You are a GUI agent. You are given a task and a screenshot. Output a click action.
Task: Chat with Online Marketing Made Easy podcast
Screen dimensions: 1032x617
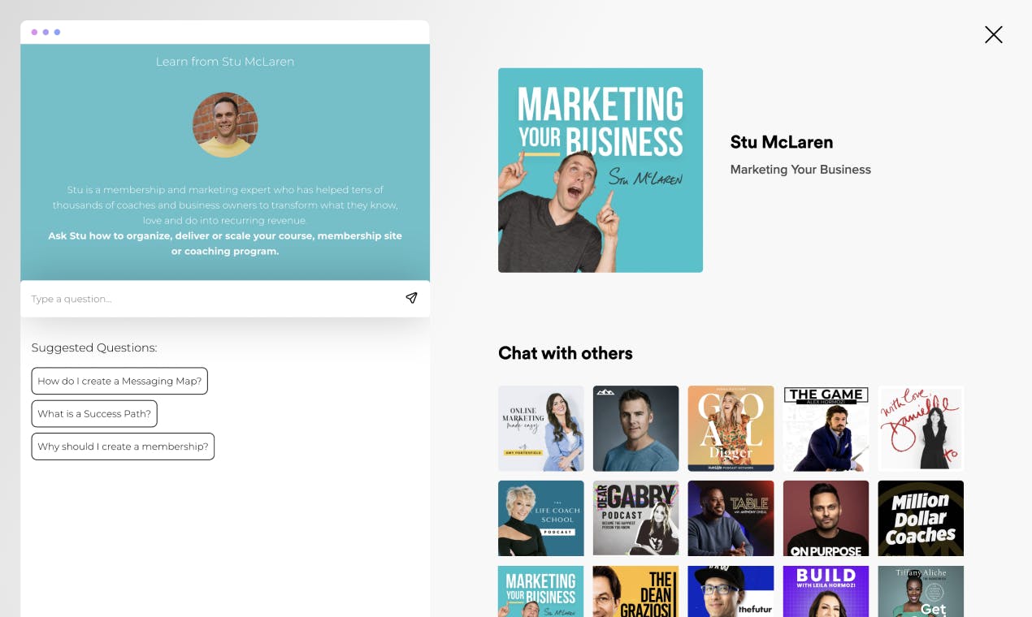click(x=541, y=429)
